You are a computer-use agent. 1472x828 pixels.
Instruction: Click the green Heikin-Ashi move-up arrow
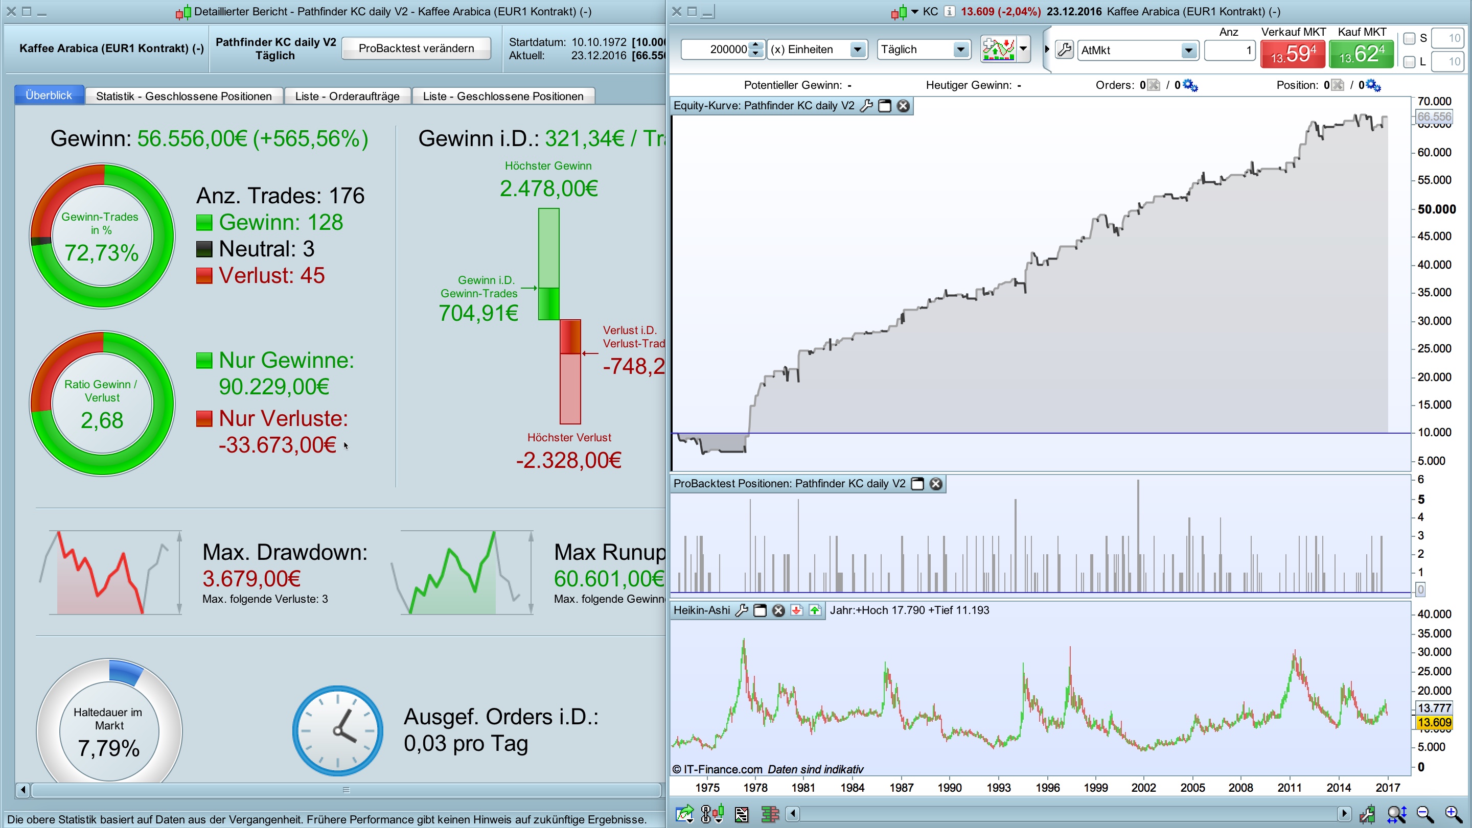click(815, 610)
